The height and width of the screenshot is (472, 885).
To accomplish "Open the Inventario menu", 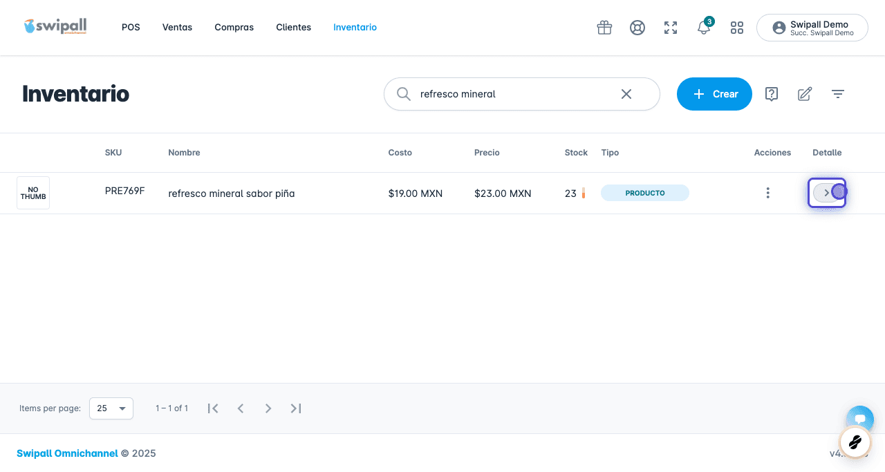I will tap(355, 28).
